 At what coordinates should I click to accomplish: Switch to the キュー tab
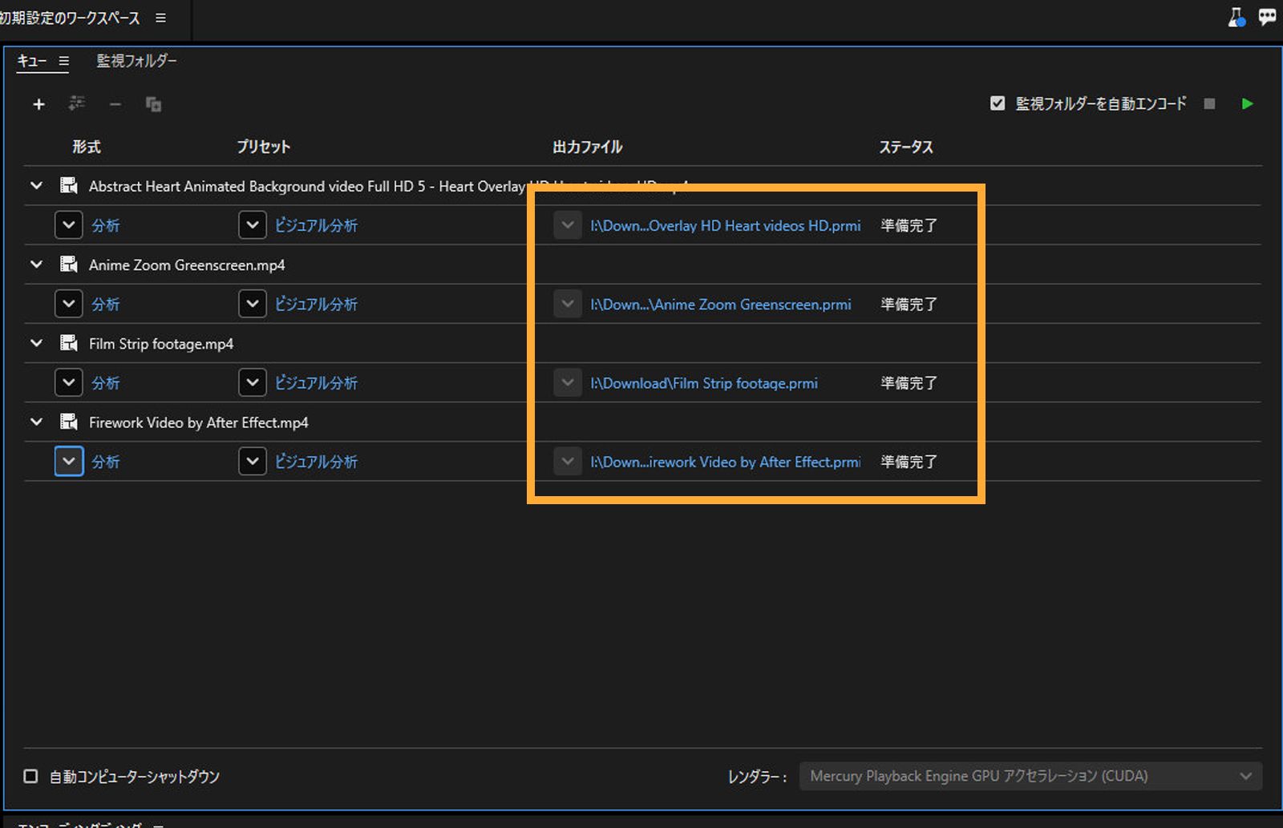[x=32, y=61]
